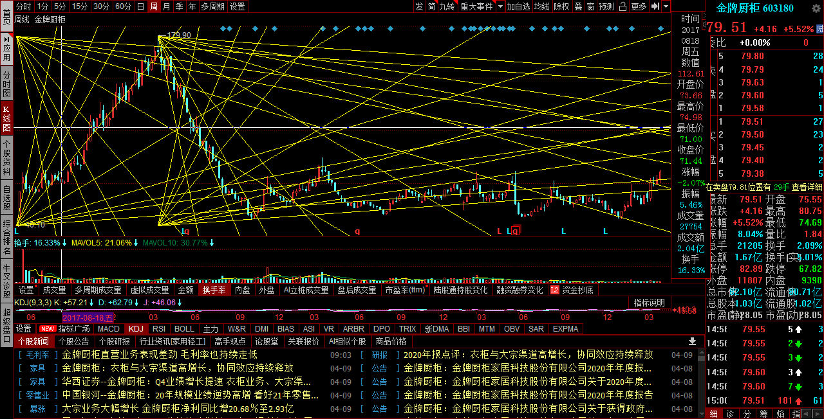
Task: Switch to 30分 timeframe
Action: [101, 6]
